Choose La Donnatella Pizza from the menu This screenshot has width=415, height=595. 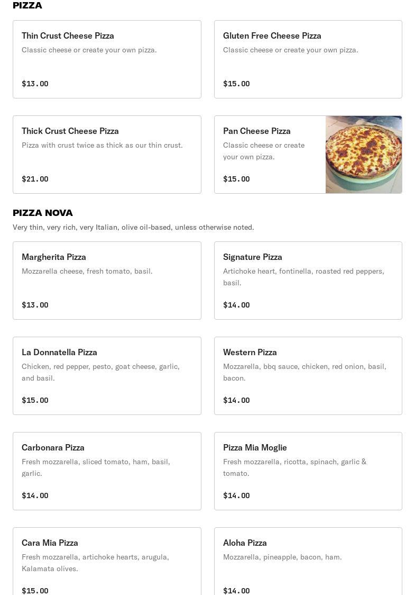[x=107, y=376]
